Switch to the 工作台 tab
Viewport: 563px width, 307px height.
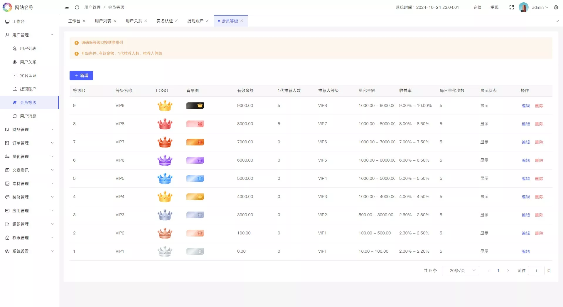pos(74,21)
